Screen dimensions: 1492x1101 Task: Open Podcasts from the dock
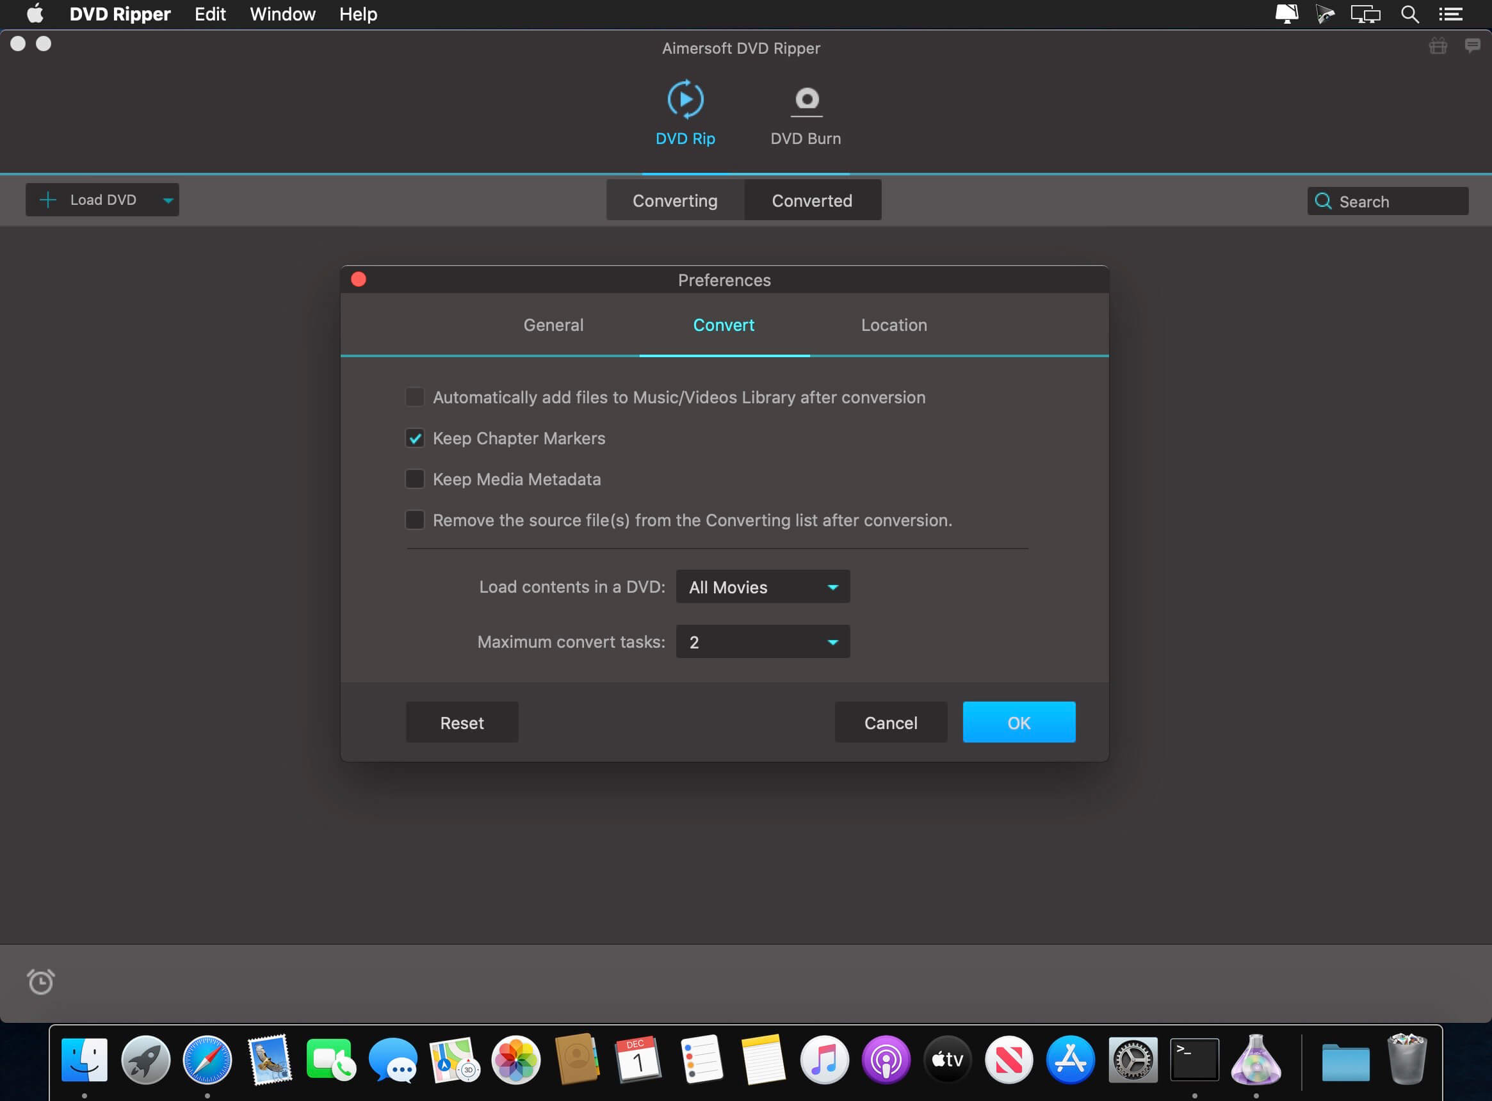click(x=886, y=1059)
